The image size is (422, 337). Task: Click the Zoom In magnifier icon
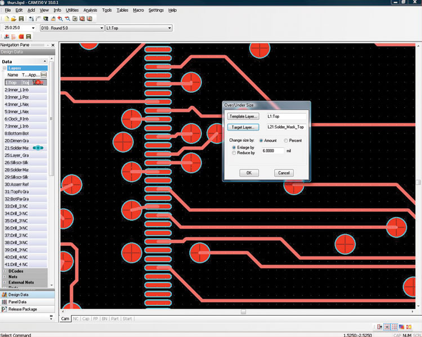60,19
